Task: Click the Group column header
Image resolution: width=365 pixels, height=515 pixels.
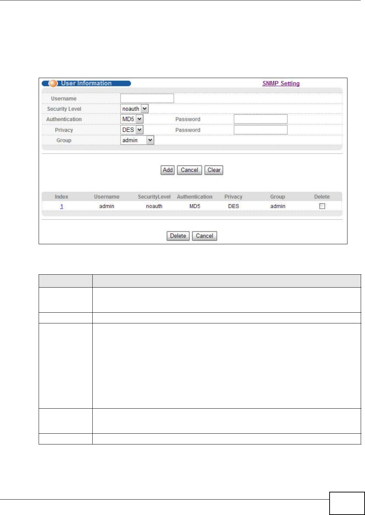Action: 278,197
